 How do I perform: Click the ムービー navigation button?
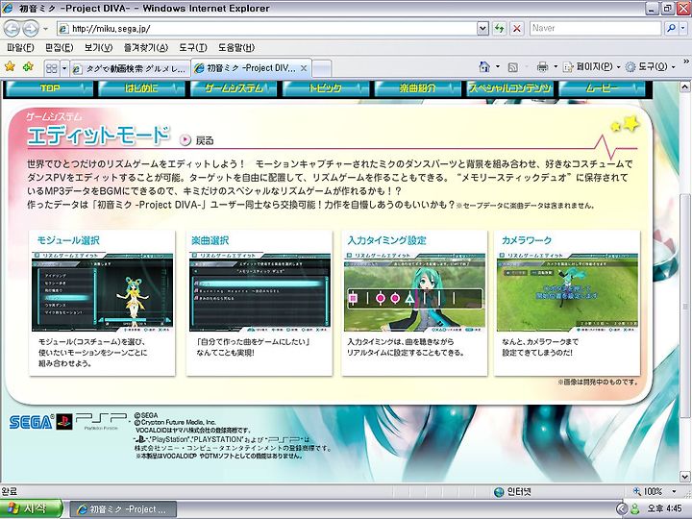[x=602, y=88]
